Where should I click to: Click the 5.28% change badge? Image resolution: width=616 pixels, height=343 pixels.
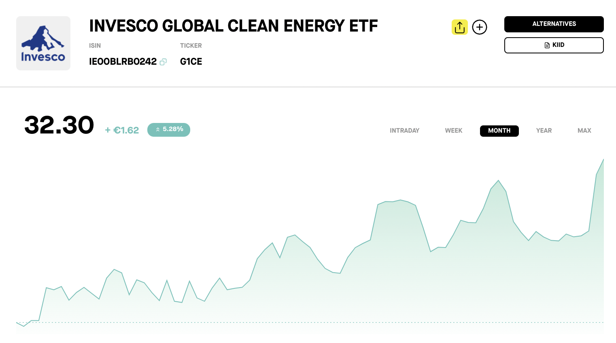169,129
